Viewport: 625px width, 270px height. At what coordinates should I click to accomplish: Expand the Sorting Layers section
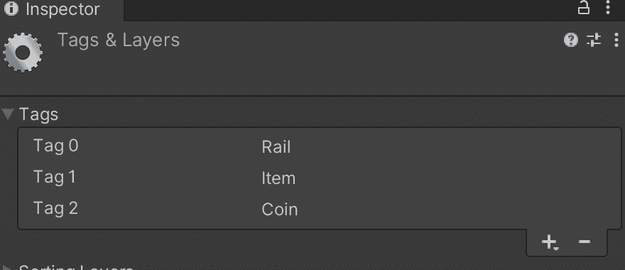click(x=7, y=268)
